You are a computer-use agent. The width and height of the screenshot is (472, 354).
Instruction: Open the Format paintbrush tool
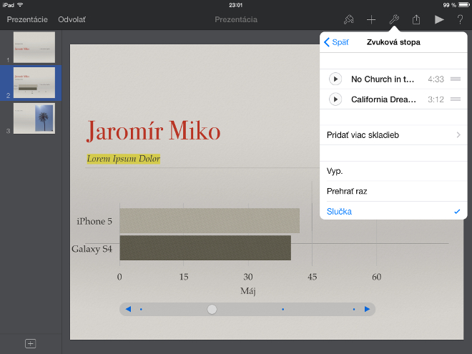pyautogui.click(x=349, y=19)
